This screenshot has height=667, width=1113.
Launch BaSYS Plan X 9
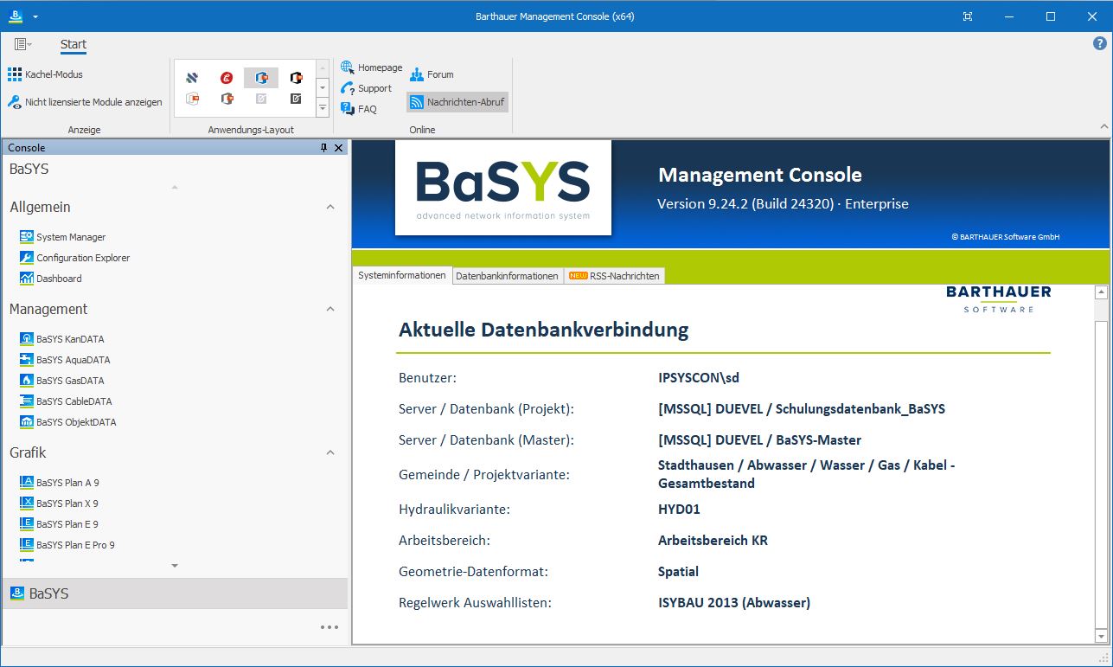[59, 503]
